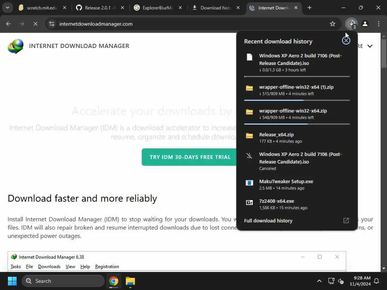This screenshot has height=290, width=387.
Task: Switch to the Release 2.0.1 GitHub tab
Action: pyautogui.click(x=99, y=8)
